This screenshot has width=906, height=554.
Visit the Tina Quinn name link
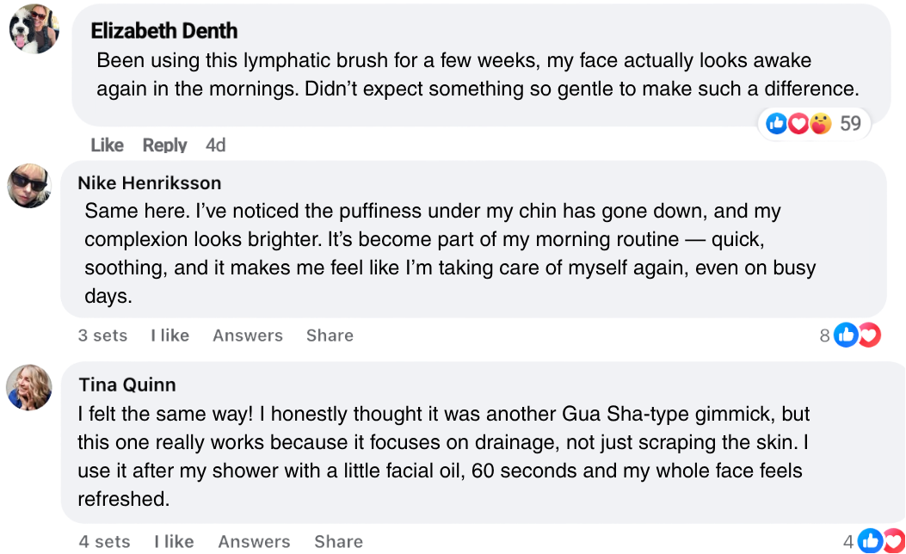pyautogui.click(x=126, y=384)
